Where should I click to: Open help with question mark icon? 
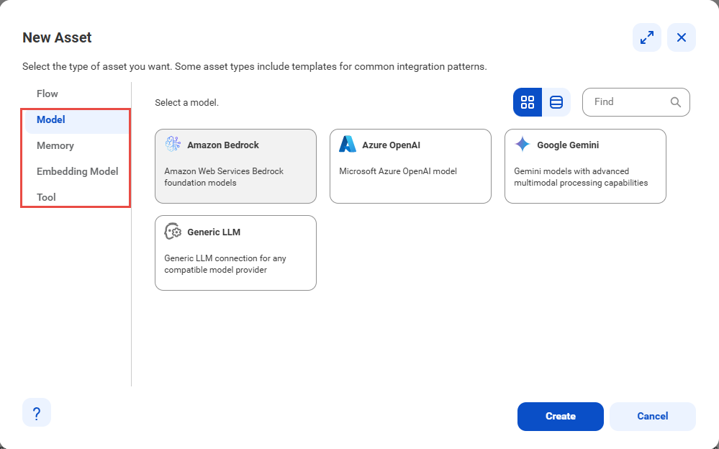(37, 413)
